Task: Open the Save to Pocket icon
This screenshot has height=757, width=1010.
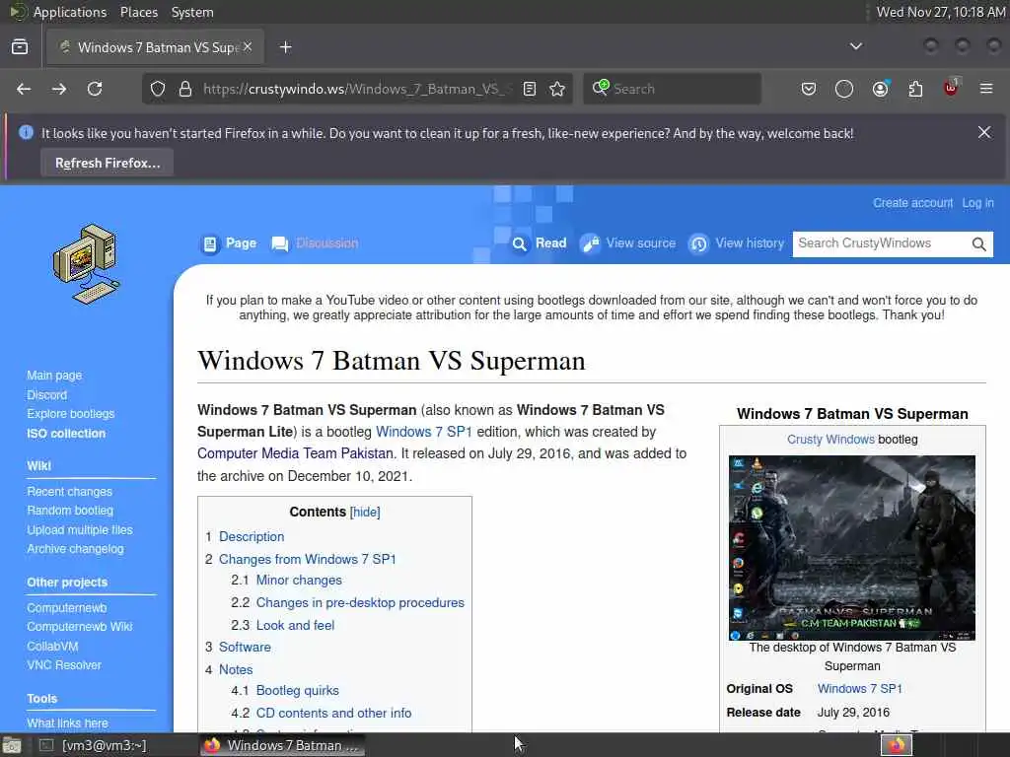Action: point(809,89)
